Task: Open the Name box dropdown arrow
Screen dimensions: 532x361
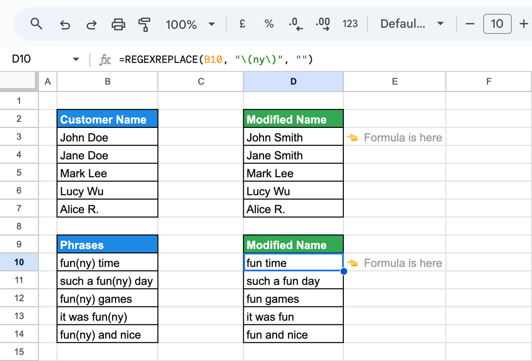Action: coord(76,59)
